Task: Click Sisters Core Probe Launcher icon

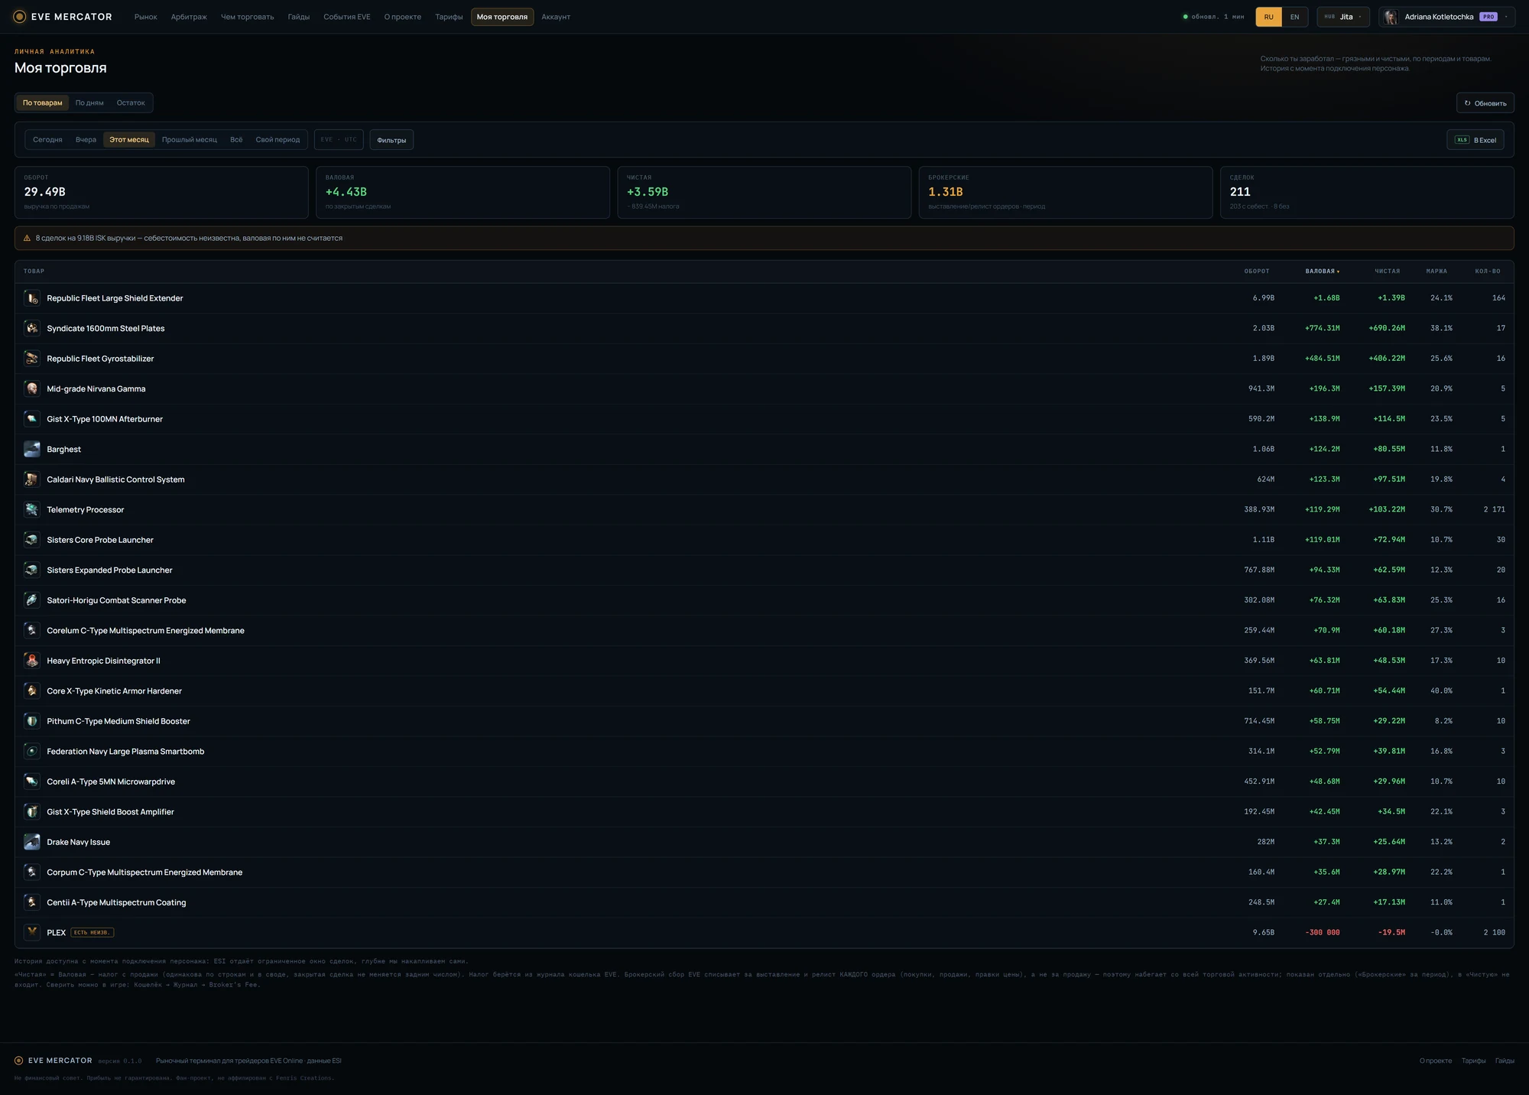Action: (x=31, y=540)
